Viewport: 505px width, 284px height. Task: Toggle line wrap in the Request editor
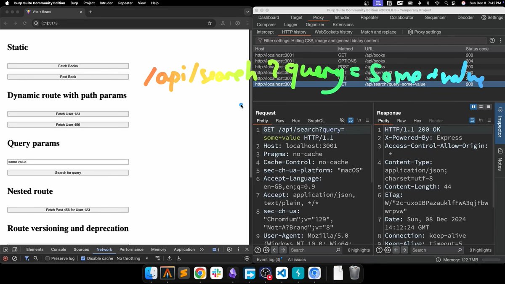click(x=351, y=121)
